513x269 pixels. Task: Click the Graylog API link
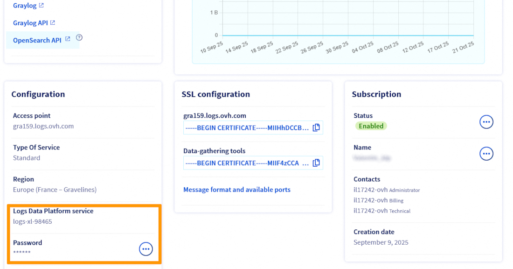[30, 22]
